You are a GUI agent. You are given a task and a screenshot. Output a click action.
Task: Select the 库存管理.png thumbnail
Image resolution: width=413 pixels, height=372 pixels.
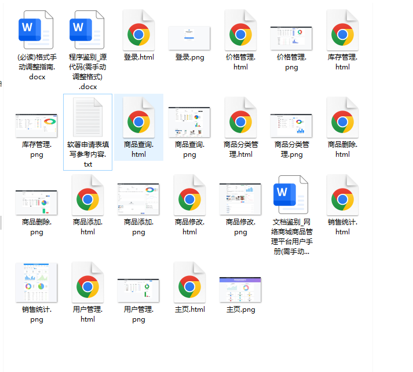[36, 126]
